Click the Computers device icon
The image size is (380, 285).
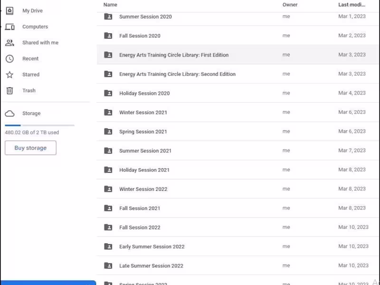click(9, 27)
